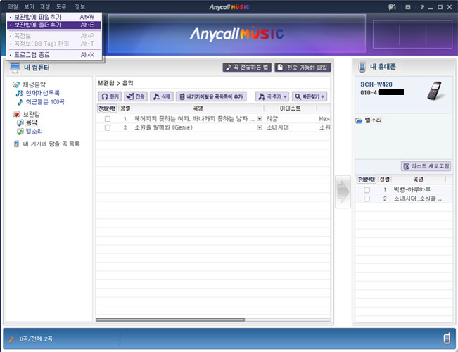Choose 프로그램 종료 menu entry
The image size is (458, 352).
click(54, 55)
